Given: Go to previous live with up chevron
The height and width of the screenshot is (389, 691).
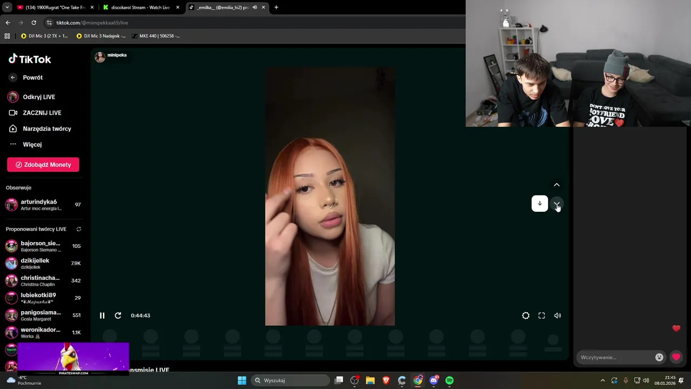Looking at the screenshot, I should tap(557, 185).
